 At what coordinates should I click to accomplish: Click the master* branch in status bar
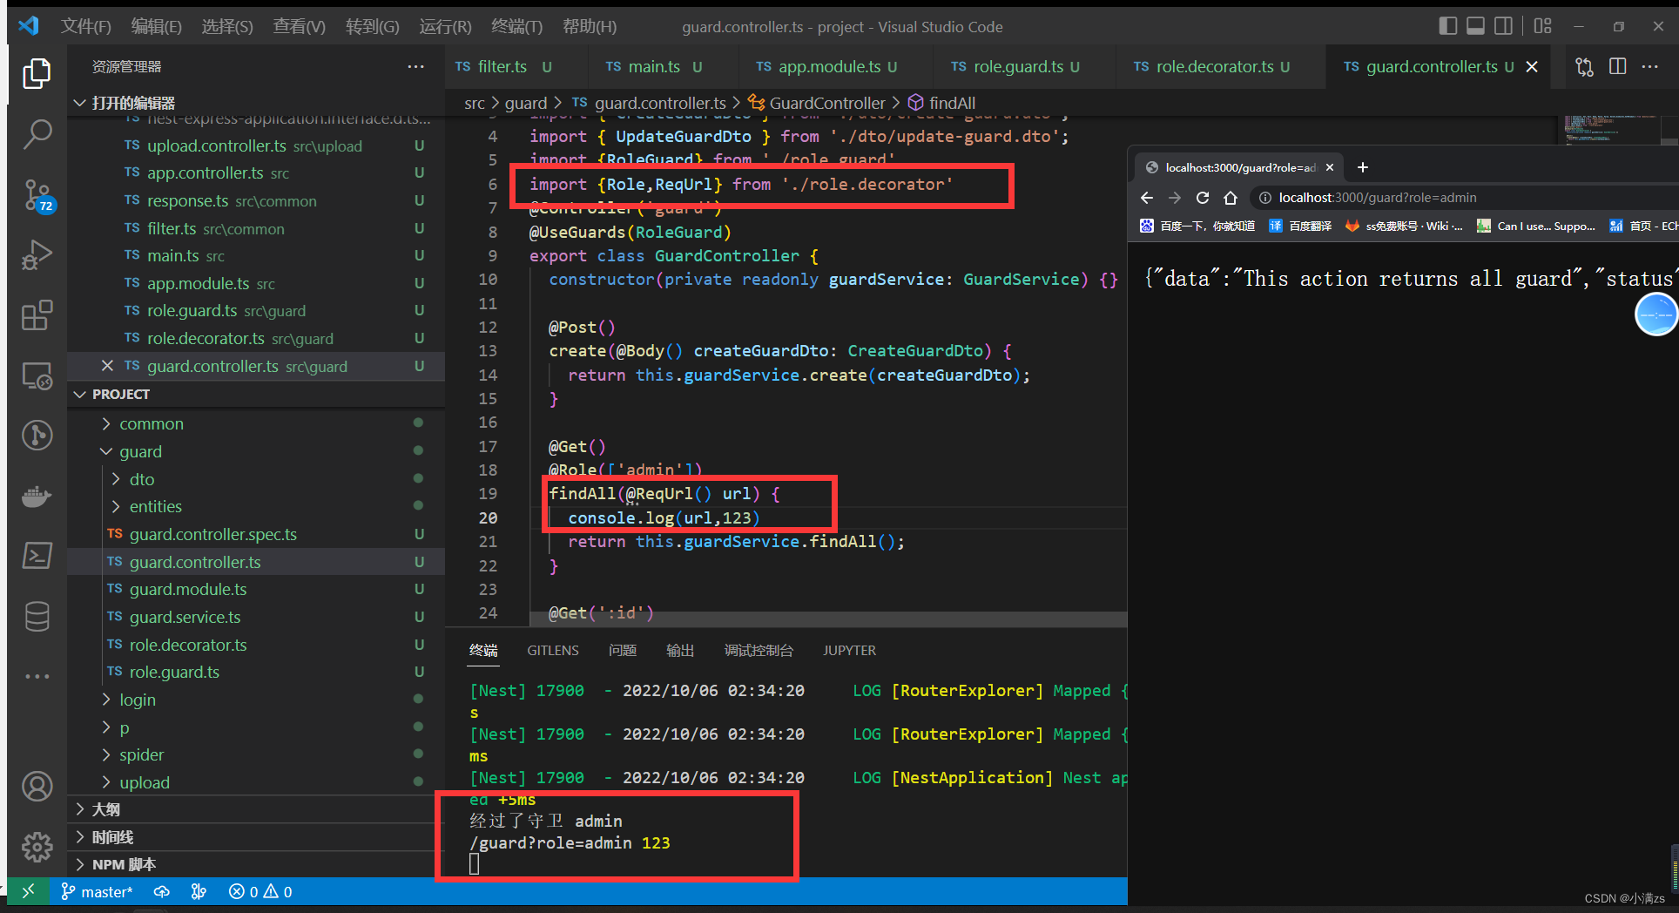pyautogui.click(x=97, y=892)
